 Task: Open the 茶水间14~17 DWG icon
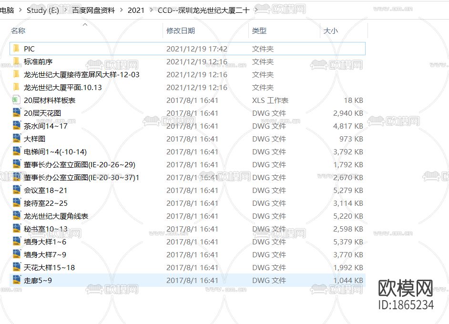pyautogui.click(x=16, y=126)
